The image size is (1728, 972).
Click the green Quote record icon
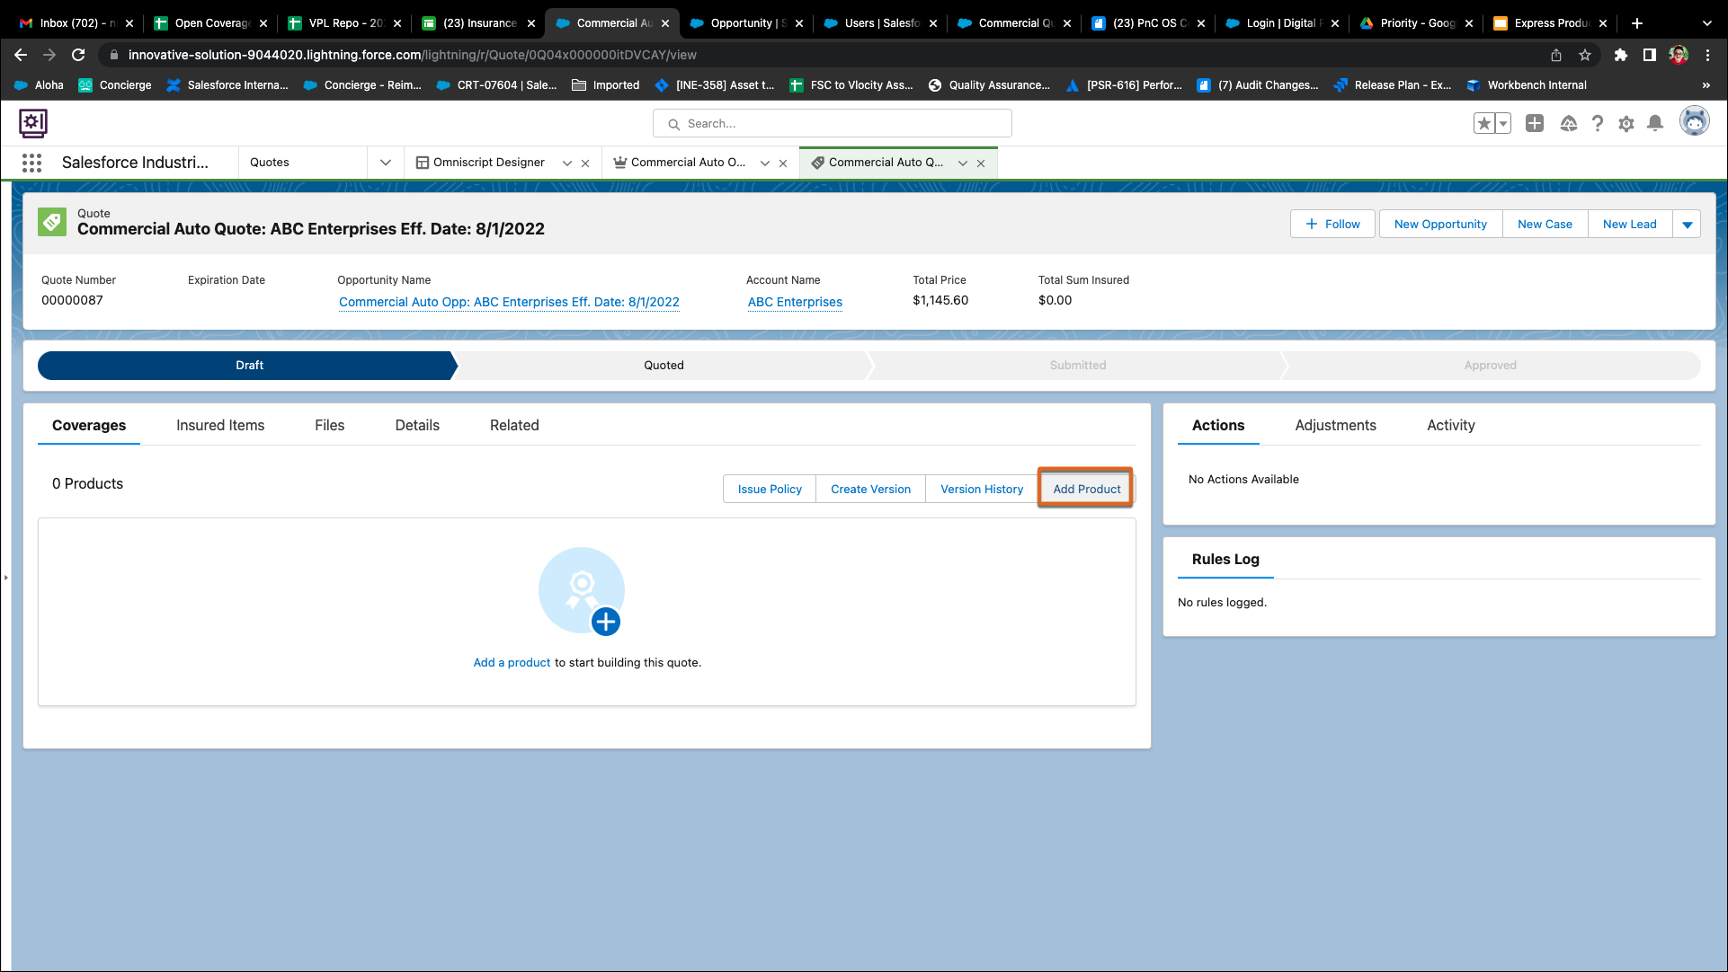point(52,222)
